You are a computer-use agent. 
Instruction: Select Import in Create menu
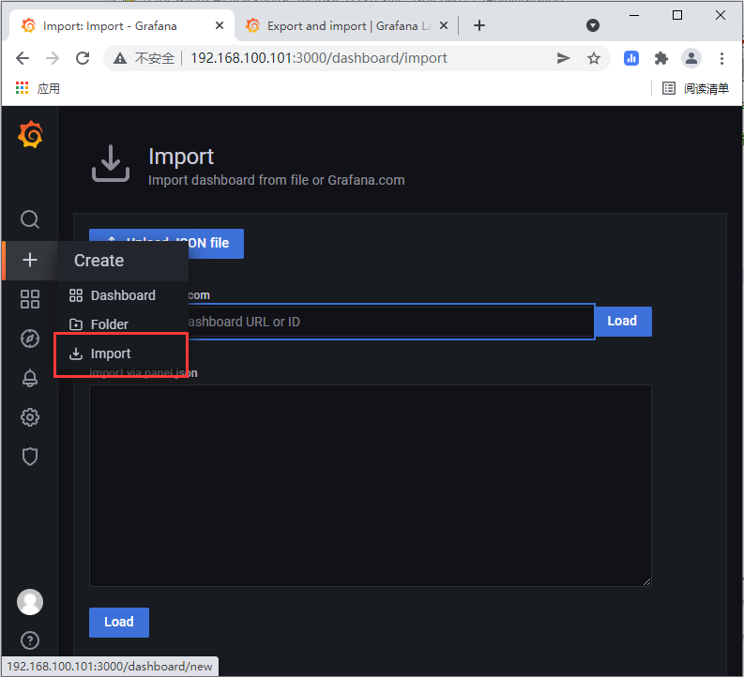click(123, 354)
